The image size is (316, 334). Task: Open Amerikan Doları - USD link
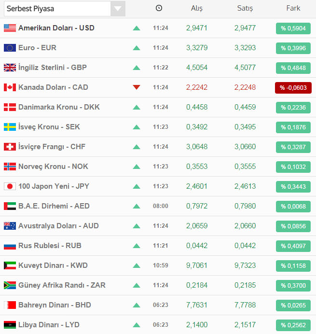[56, 28]
